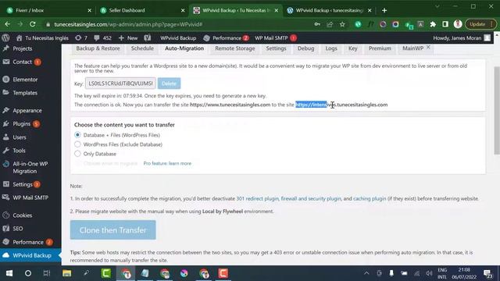Open WP Mail SMTP in the admin bar
The width and height of the screenshot is (500, 281).
(x=276, y=38)
